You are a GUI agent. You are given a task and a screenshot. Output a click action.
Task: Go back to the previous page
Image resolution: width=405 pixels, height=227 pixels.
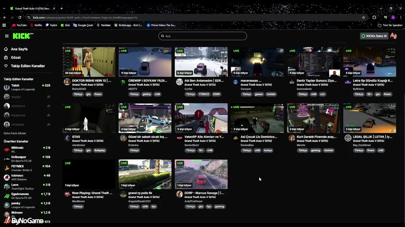pyautogui.click(x=4, y=17)
